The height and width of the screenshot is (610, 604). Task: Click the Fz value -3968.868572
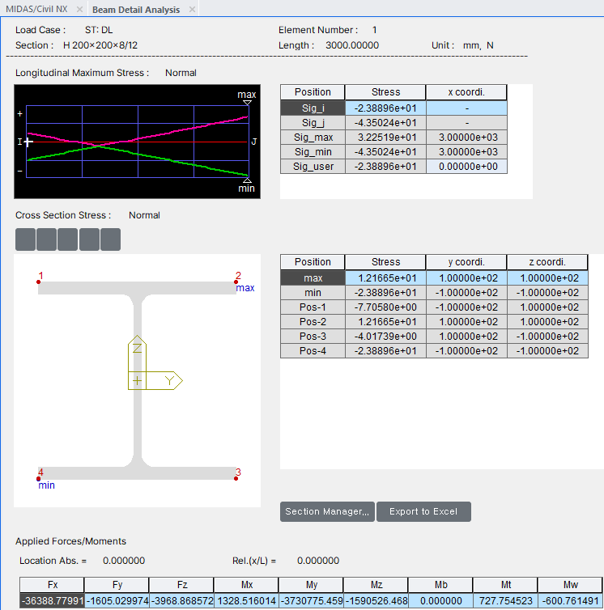coord(181,601)
